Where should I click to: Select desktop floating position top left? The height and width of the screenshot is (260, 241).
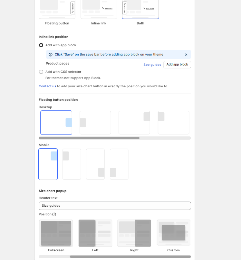[x=174, y=123]
